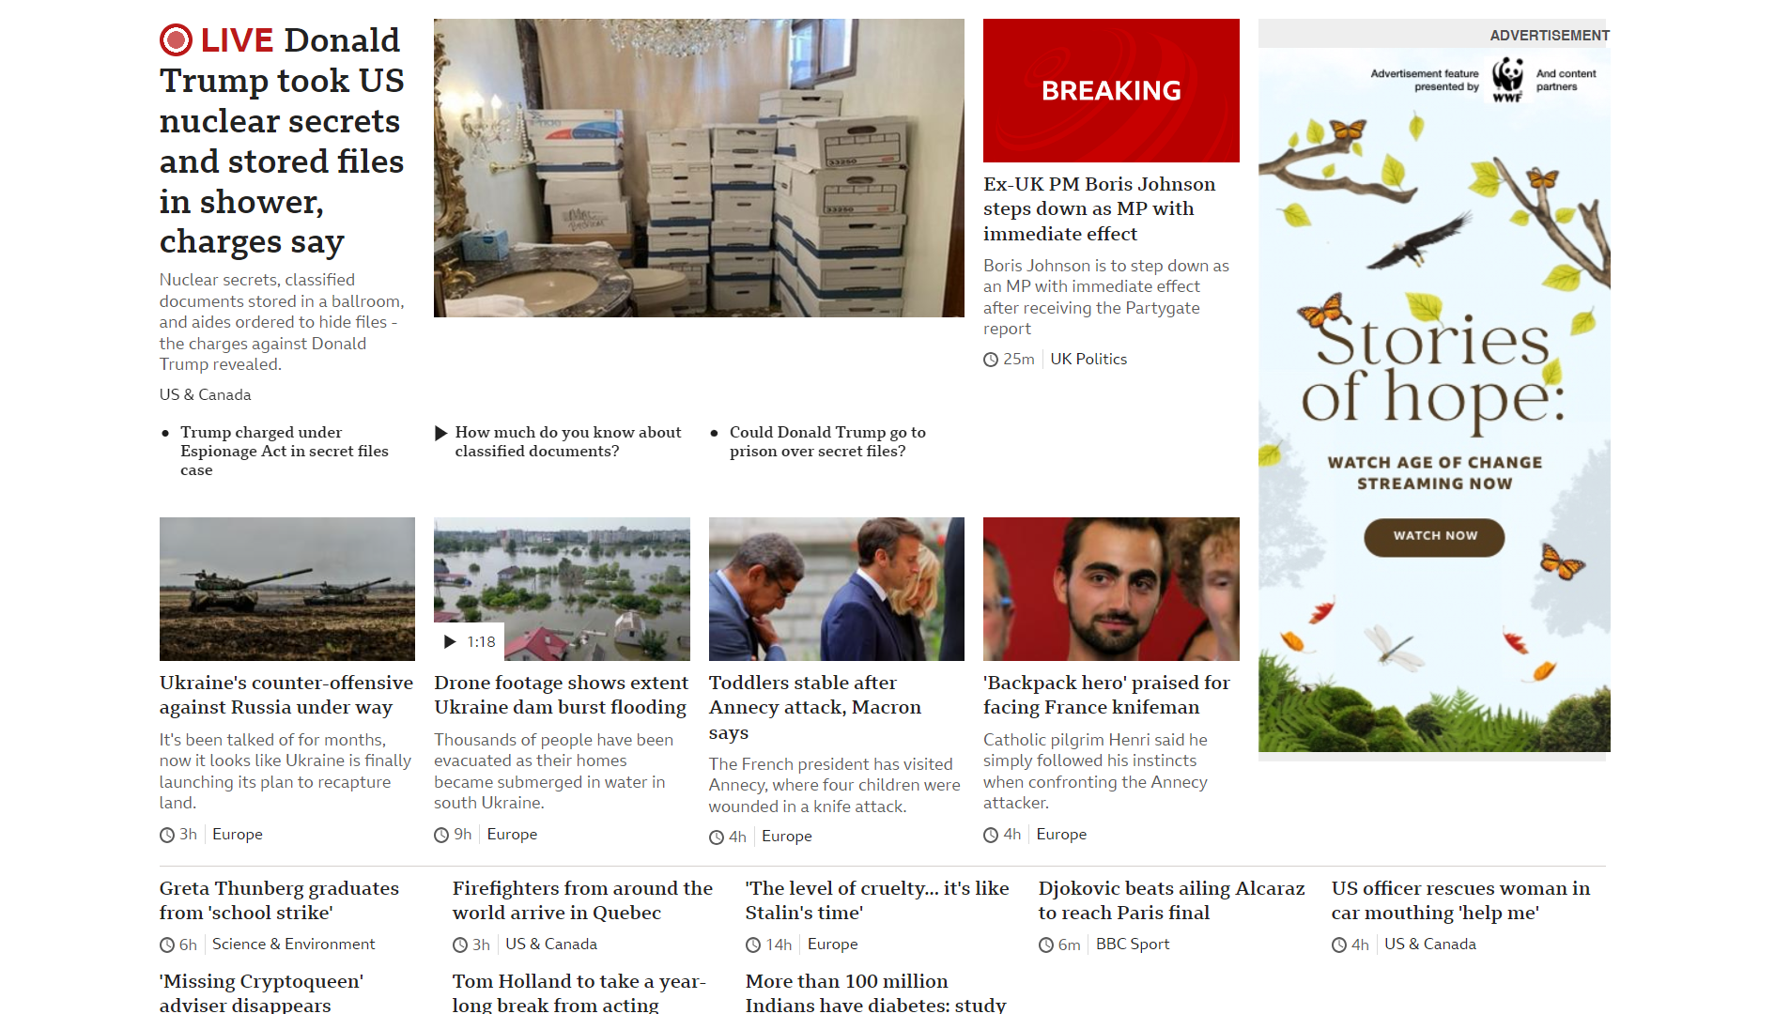
Task: Click the clock icon under Djokovic story
Action: (1046, 945)
